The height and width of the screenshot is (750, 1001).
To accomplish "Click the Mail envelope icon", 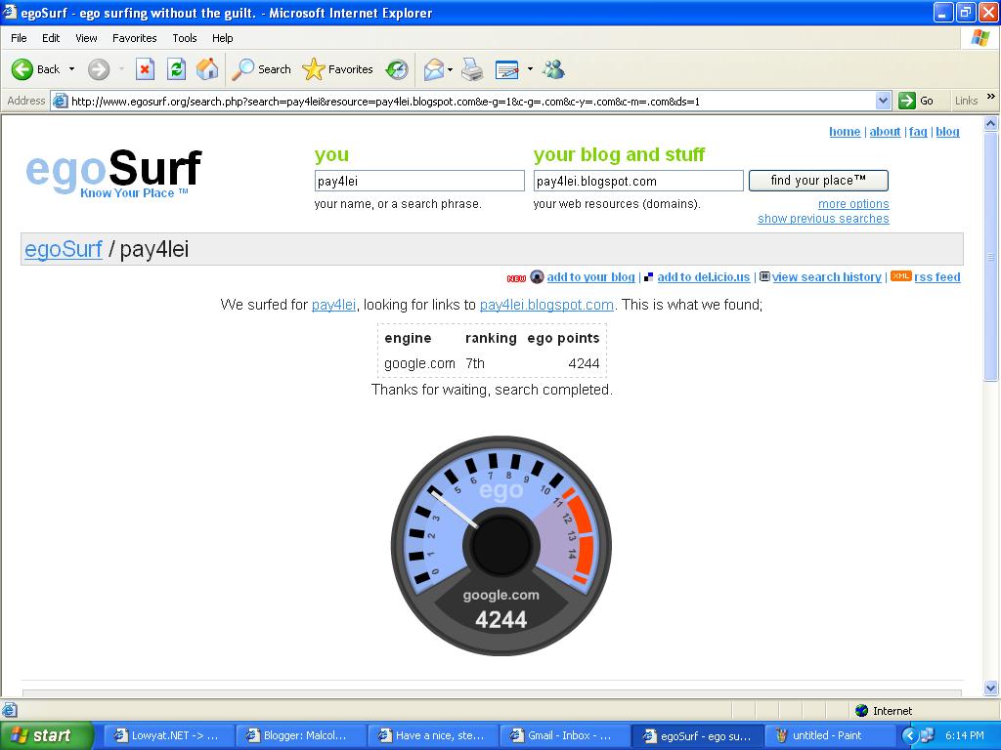I will click(x=433, y=69).
